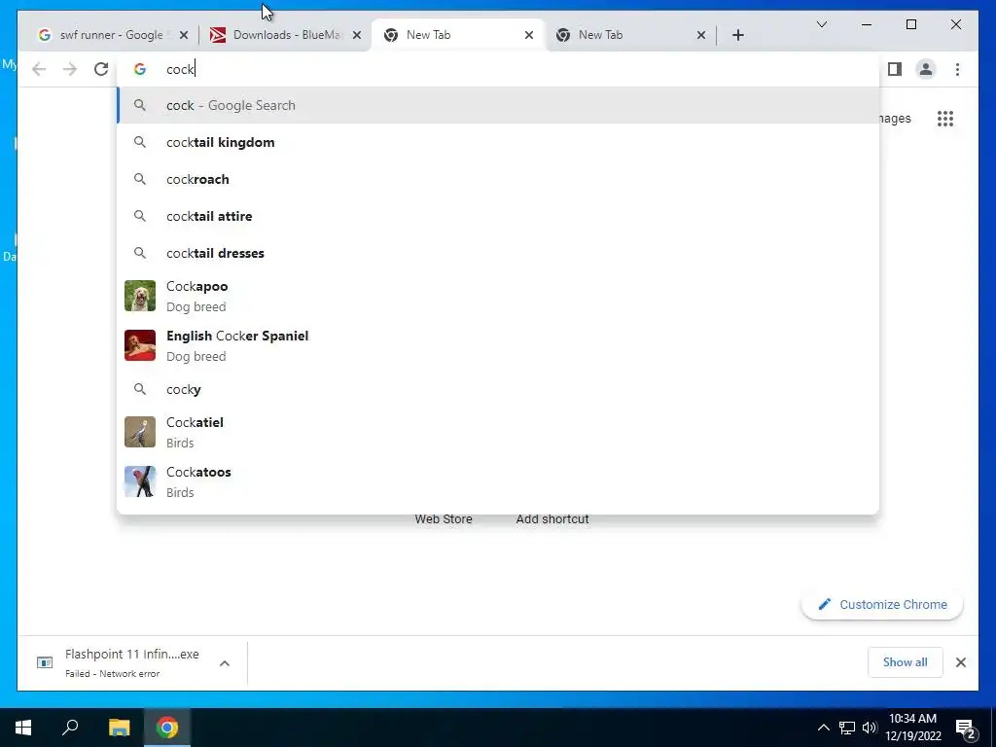Open the tab search dropdown chevron
Image resolution: width=996 pixels, height=747 pixels.
(x=821, y=24)
